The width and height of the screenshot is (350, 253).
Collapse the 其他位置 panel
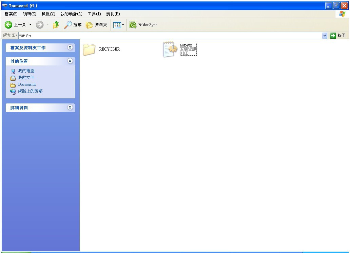pos(70,61)
